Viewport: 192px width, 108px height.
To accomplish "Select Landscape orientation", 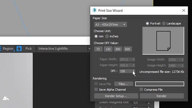I will point(164,23).
